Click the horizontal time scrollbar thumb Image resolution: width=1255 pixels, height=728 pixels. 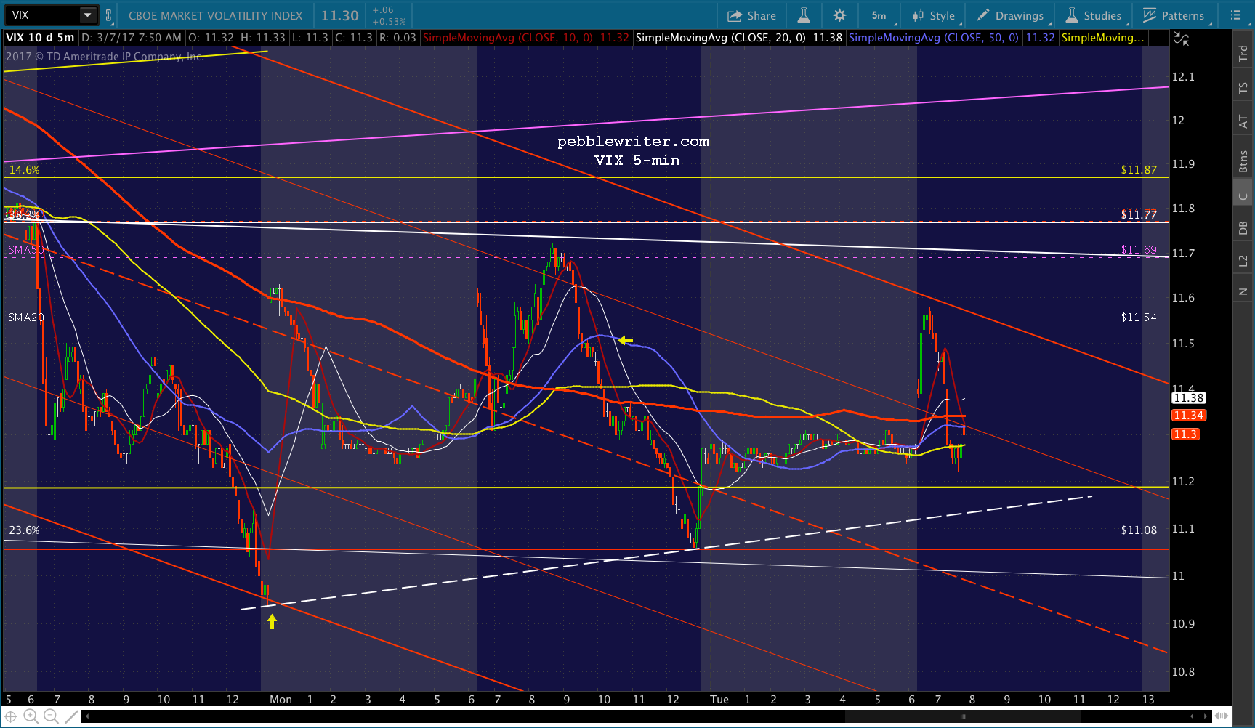point(963,716)
